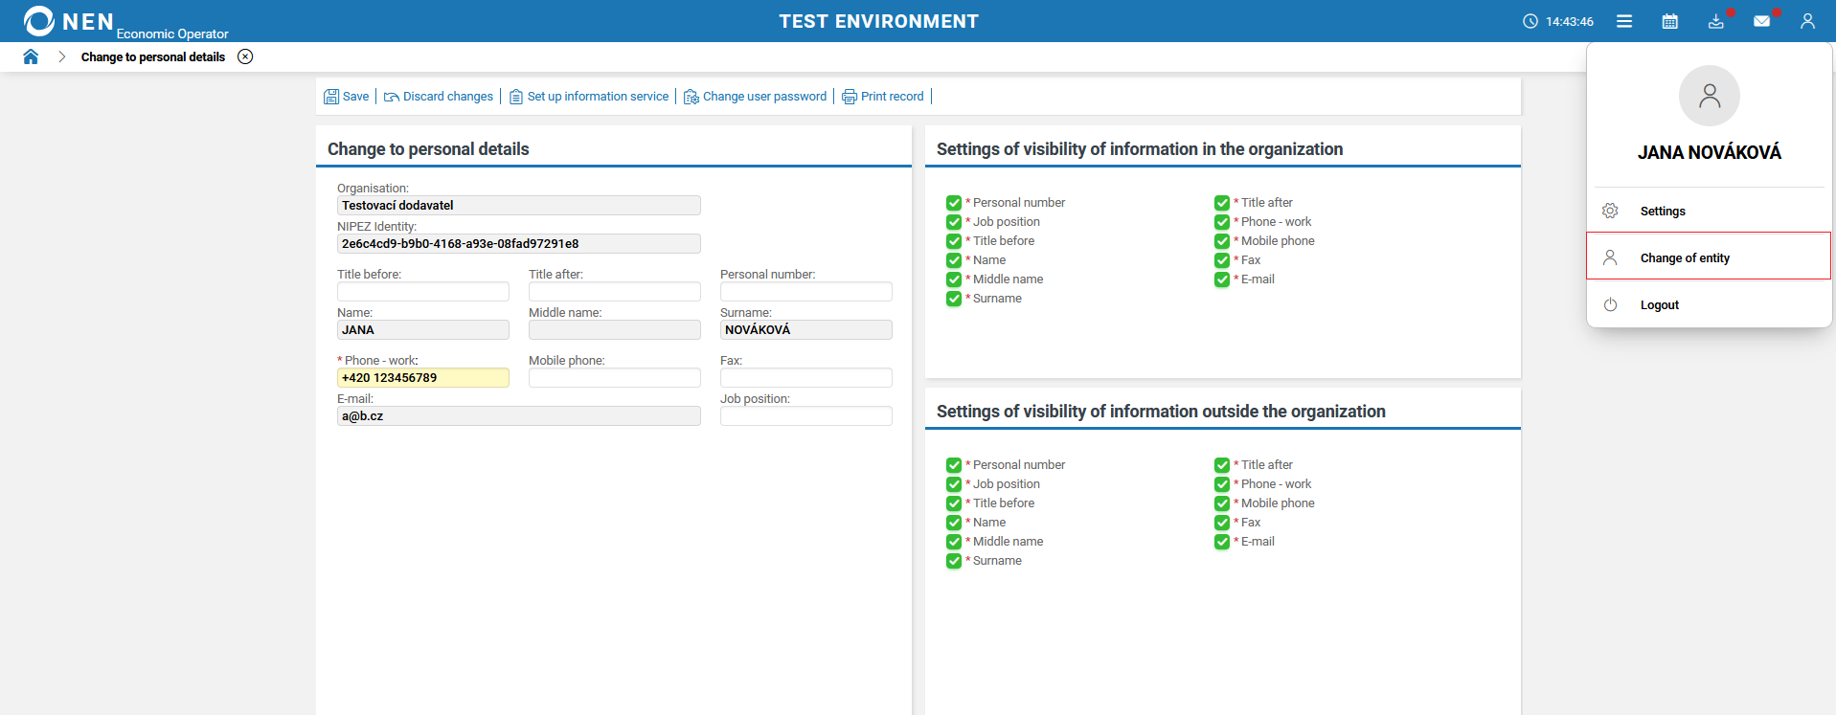The height and width of the screenshot is (715, 1836).
Task: Toggle Title before checkbox in the organization
Action: (954, 241)
